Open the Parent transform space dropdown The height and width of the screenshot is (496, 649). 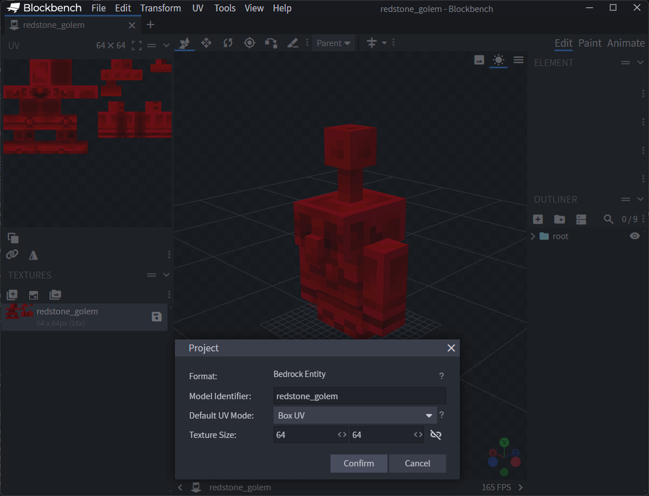333,43
